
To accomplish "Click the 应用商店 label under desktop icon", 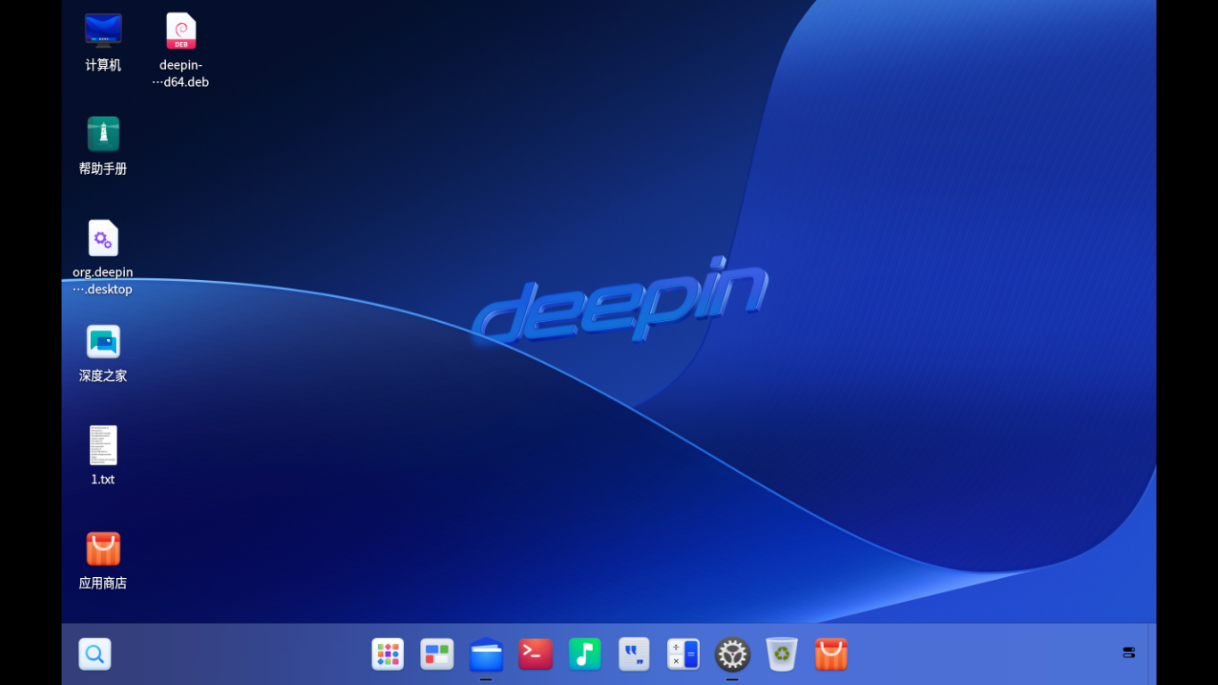I will [103, 582].
